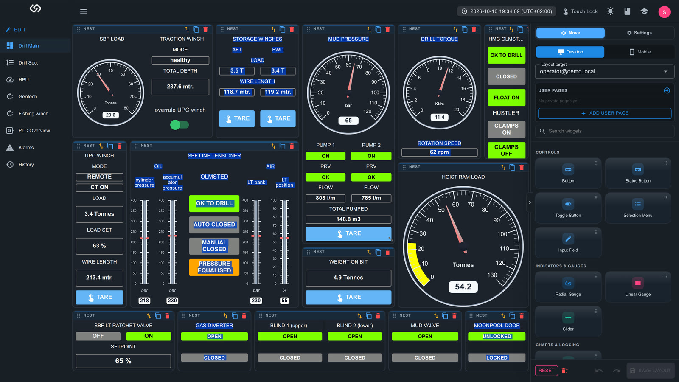Click the OK TO DRILL button in HMC nest
This screenshot has height=382, width=679.
[506, 55]
